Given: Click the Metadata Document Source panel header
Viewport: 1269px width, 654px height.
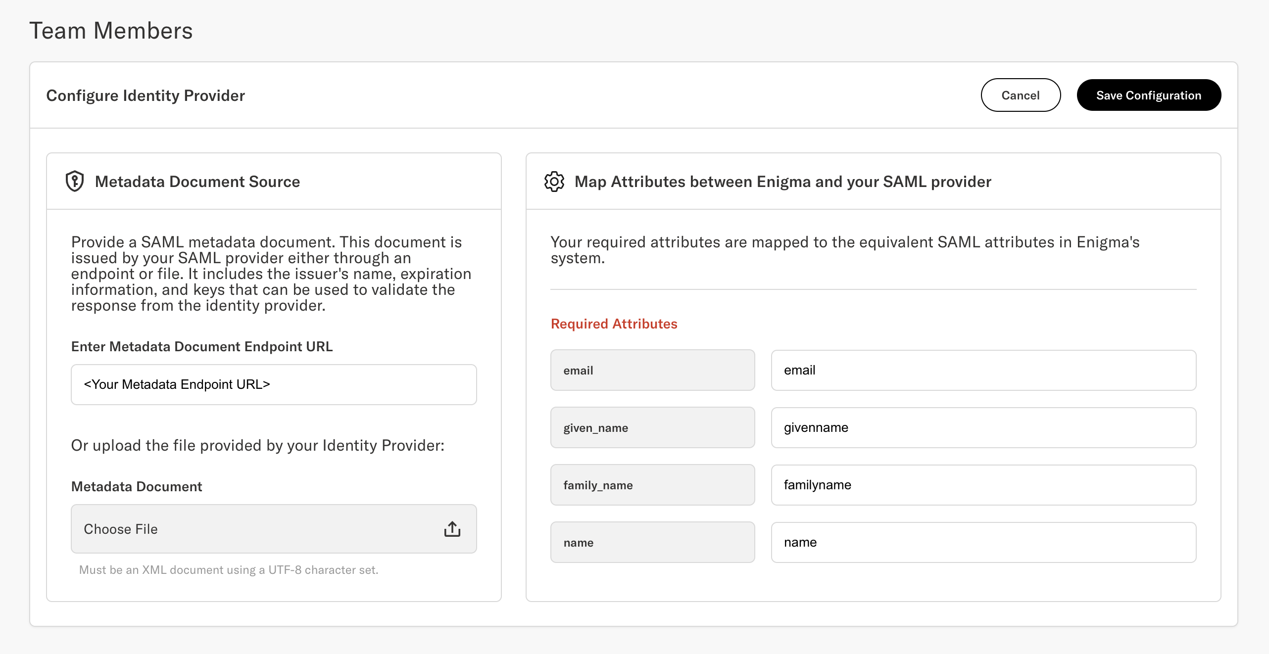Looking at the screenshot, I should point(197,181).
